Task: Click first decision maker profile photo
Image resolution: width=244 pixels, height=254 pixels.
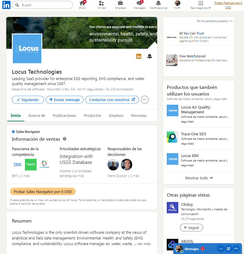Action: (x=113, y=164)
